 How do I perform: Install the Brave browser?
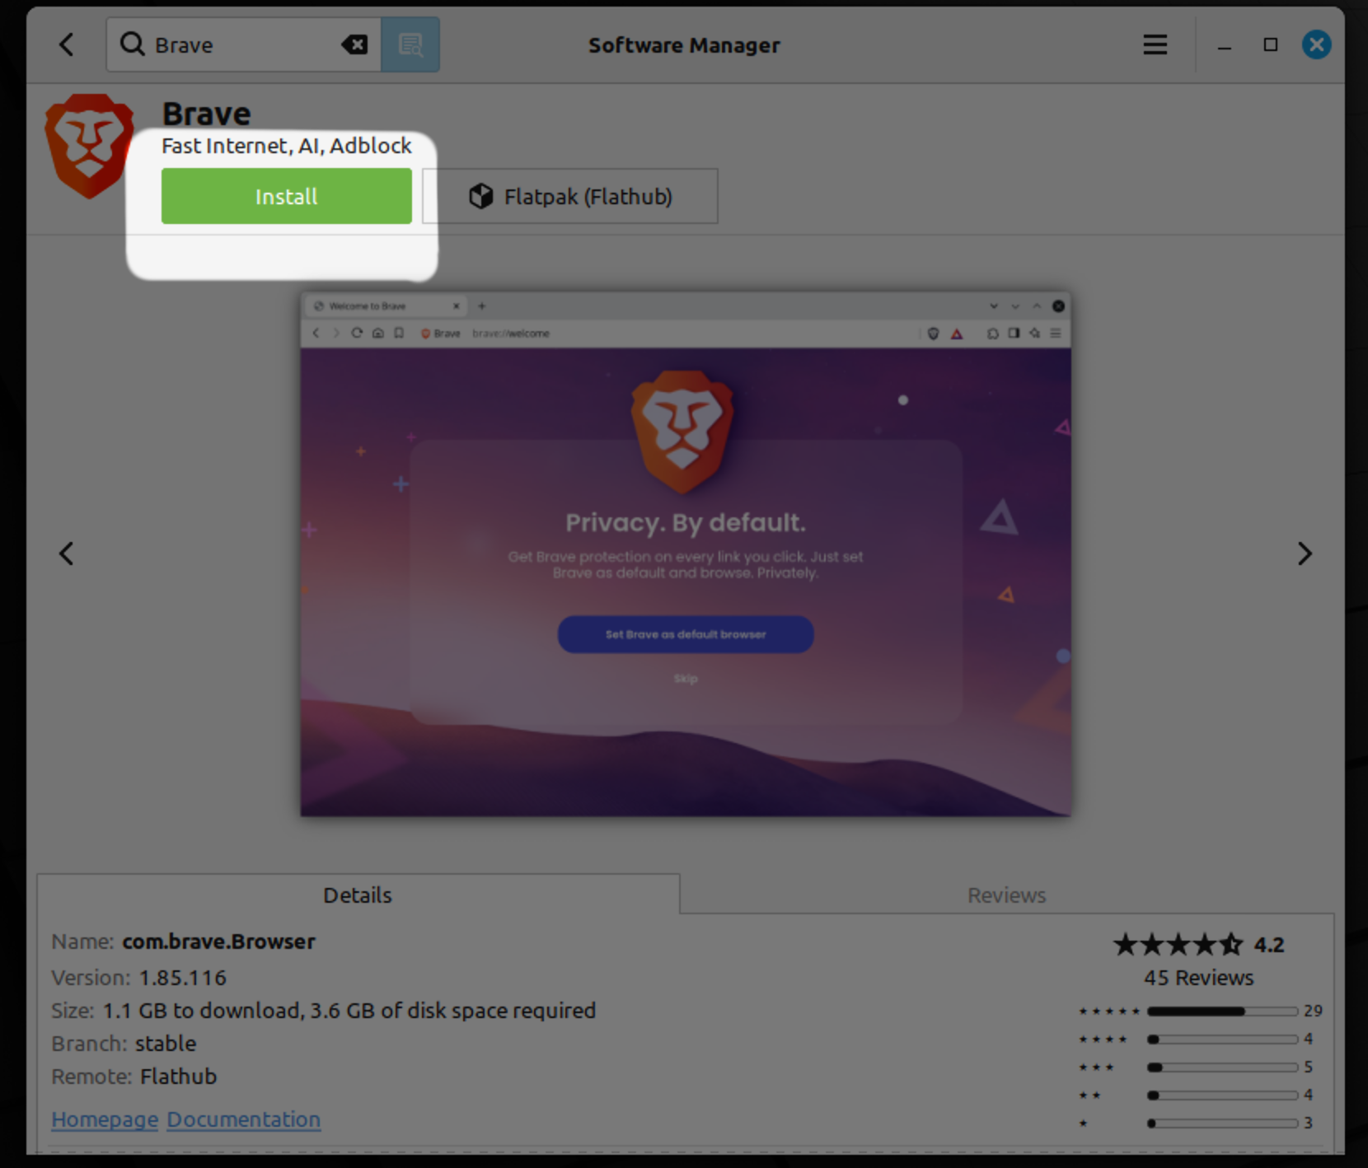[x=287, y=196]
